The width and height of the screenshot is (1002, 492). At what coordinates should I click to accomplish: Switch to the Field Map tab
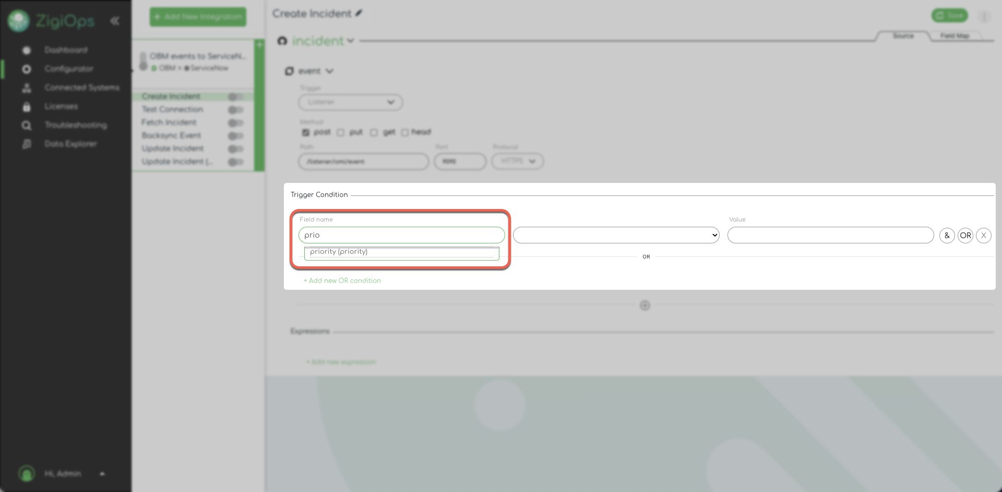955,36
